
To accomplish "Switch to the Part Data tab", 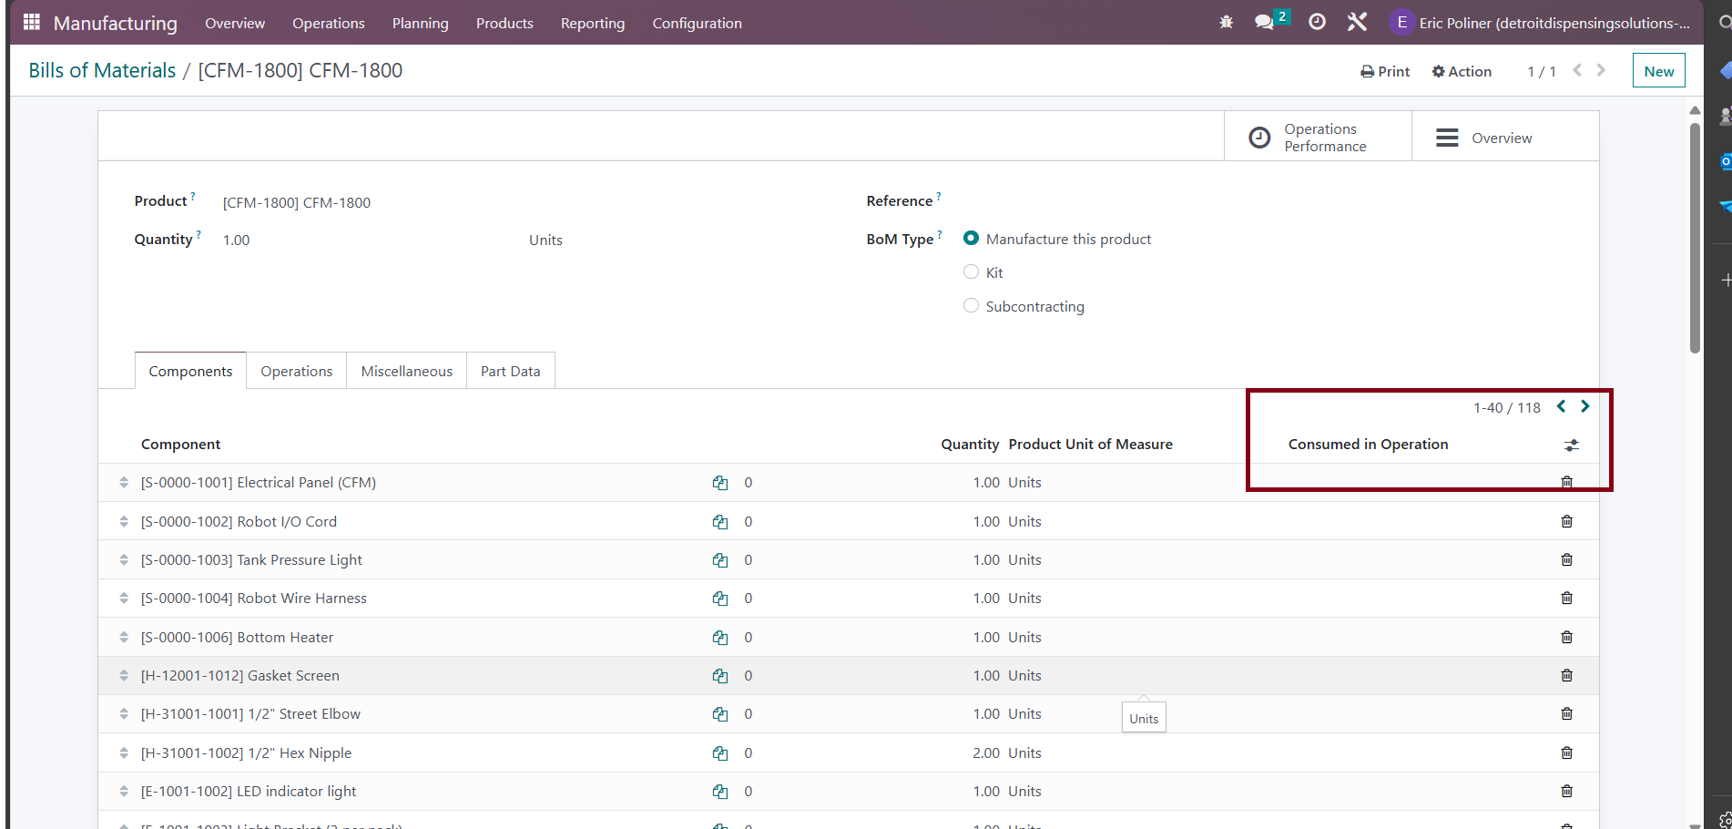I will 511,371.
